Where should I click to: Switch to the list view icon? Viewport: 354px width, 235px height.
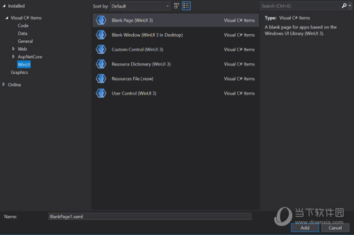click(186, 6)
